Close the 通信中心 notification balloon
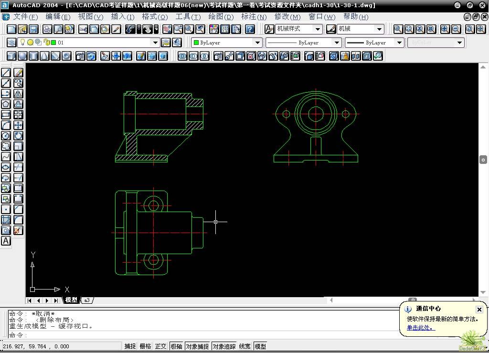The width and height of the screenshot is (489, 354). click(x=479, y=310)
